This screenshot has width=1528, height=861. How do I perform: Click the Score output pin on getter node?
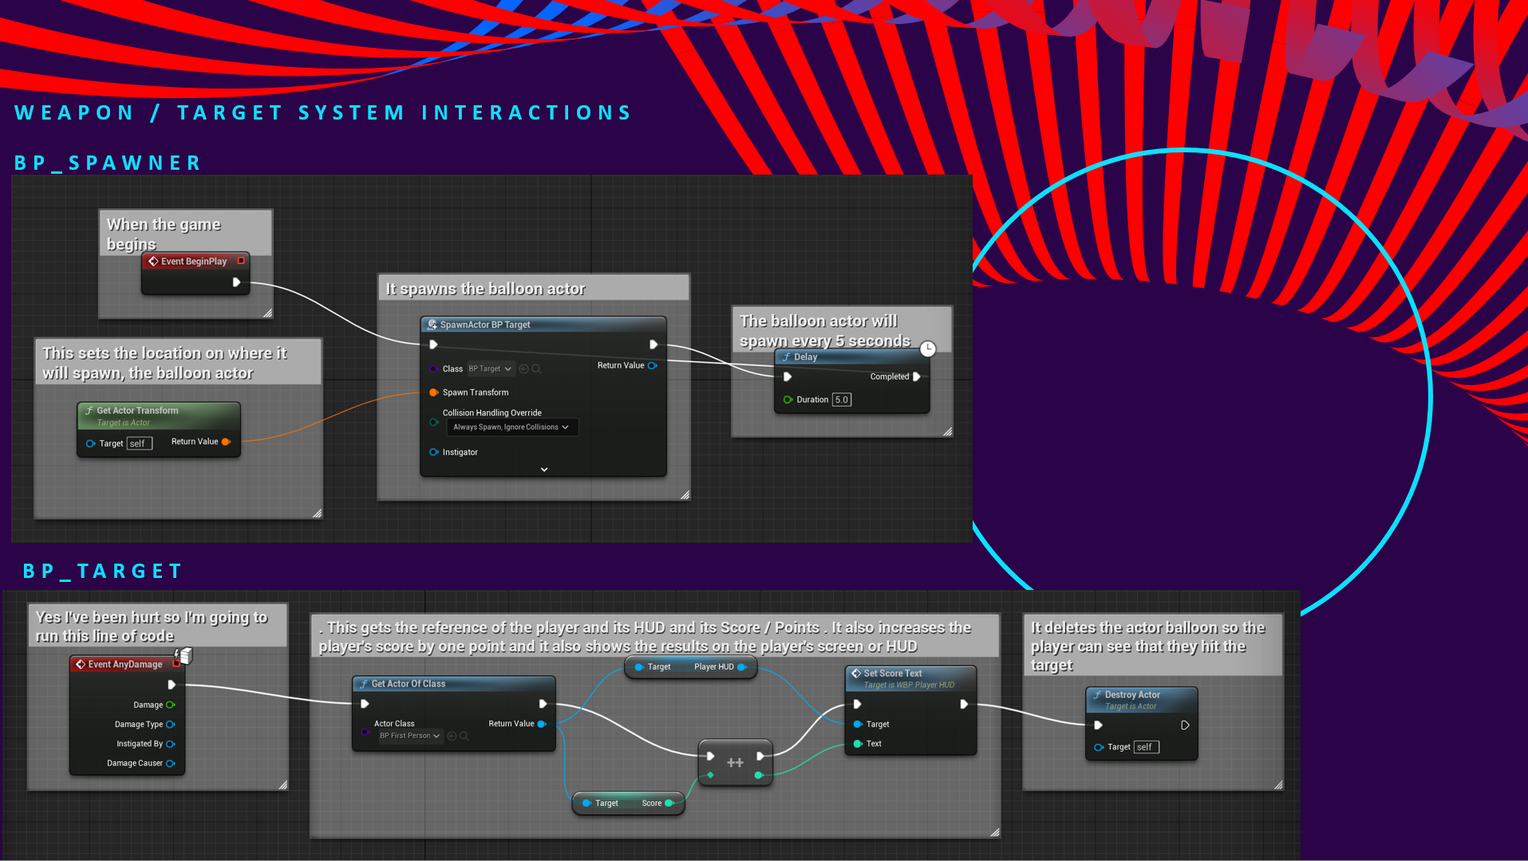[669, 804]
